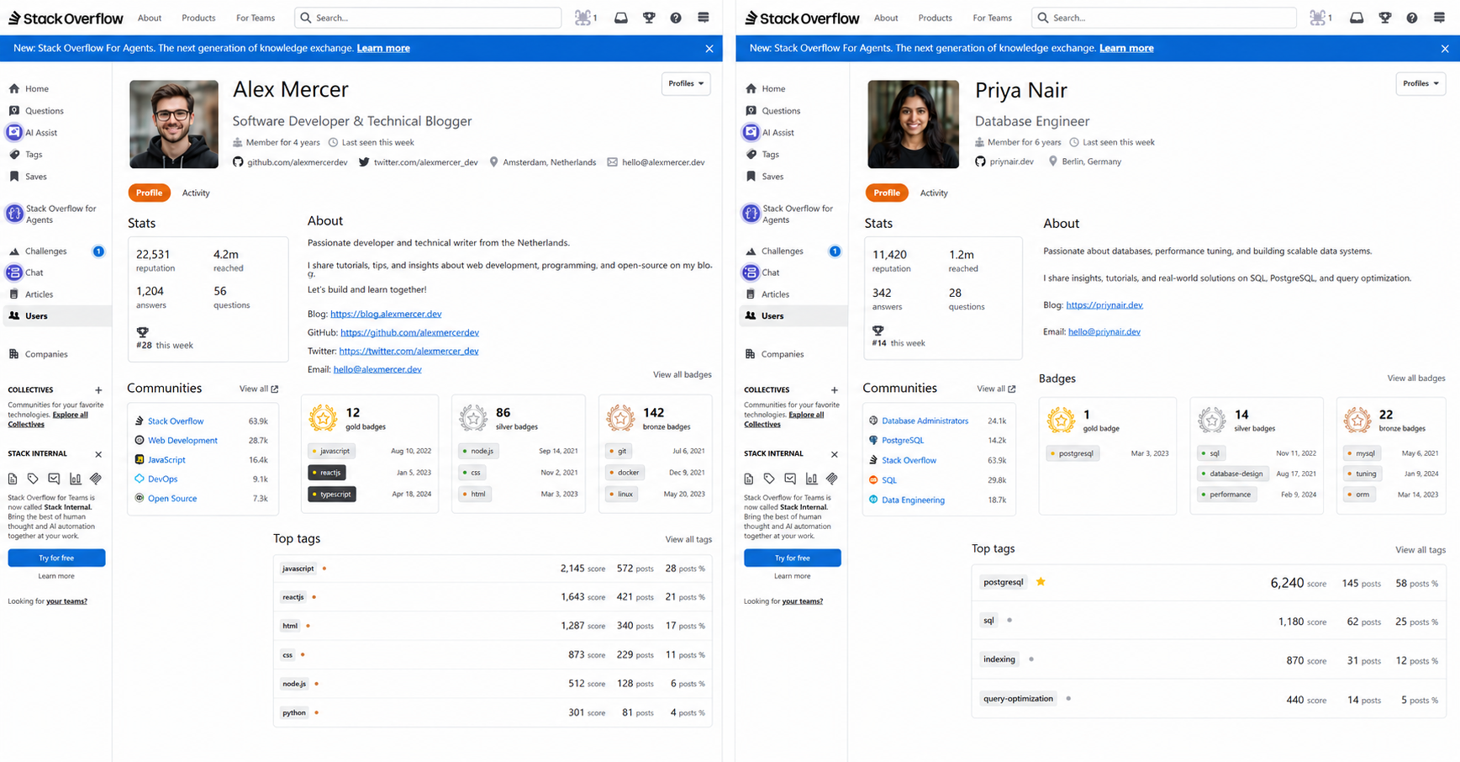Image resolution: width=1460 pixels, height=762 pixels.
Task: Click typescript gold badge tag
Action: (x=332, y=495)
